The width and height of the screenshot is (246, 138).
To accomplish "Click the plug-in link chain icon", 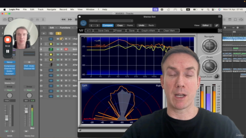I will [x=217, y=25].
